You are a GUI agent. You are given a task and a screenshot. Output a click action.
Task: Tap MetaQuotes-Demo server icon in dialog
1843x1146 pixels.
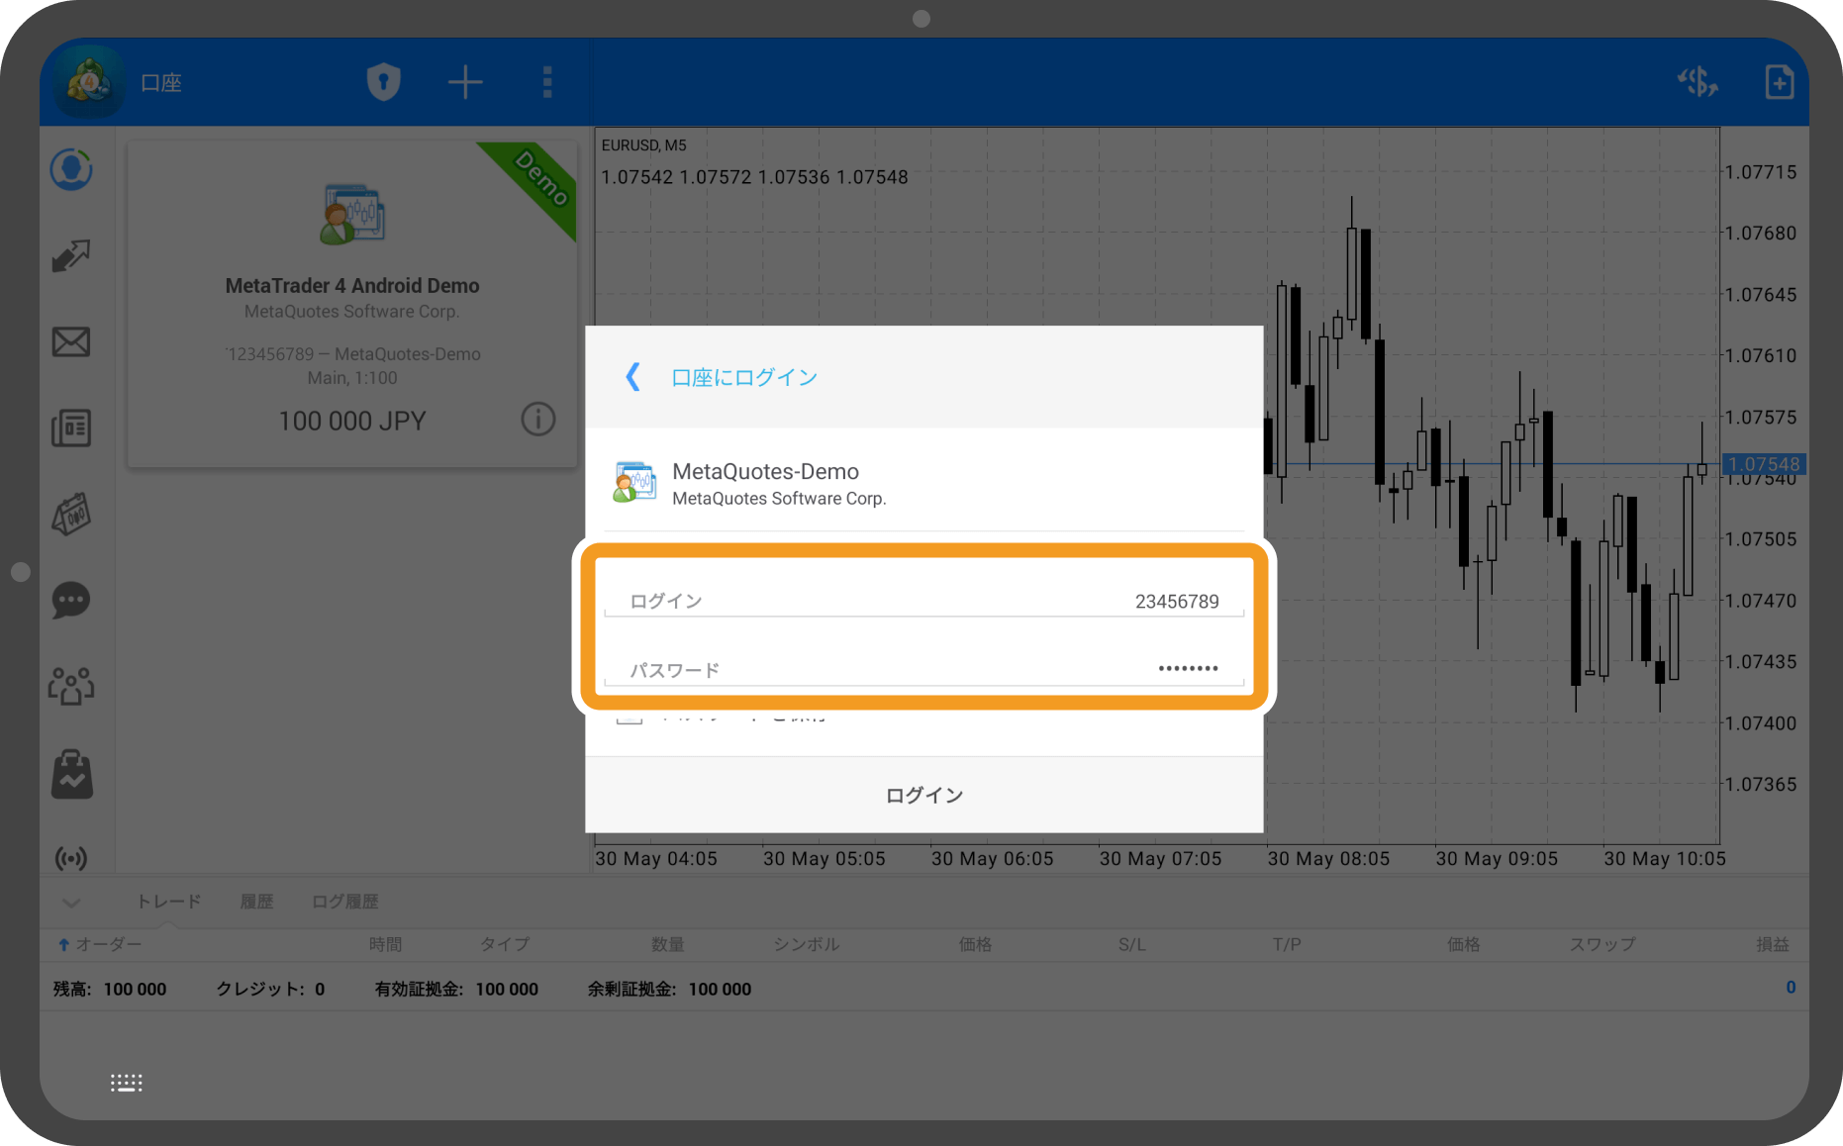coord(633,483)
